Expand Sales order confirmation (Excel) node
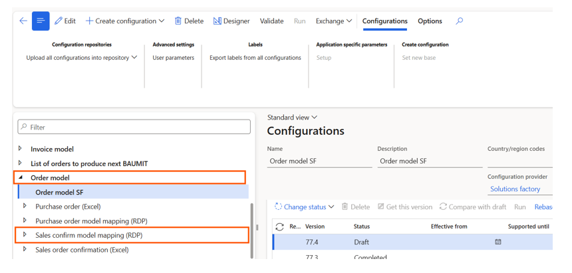This screenshot has width=572, height=273. click(25, 249)
